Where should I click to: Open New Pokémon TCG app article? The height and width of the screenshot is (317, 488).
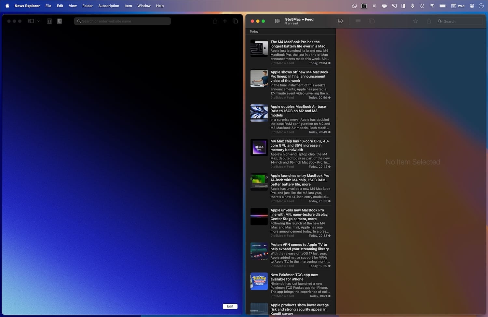click(x=291, y=285)
